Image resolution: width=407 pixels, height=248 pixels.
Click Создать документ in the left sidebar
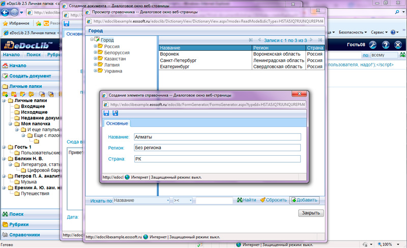point(30,76)
